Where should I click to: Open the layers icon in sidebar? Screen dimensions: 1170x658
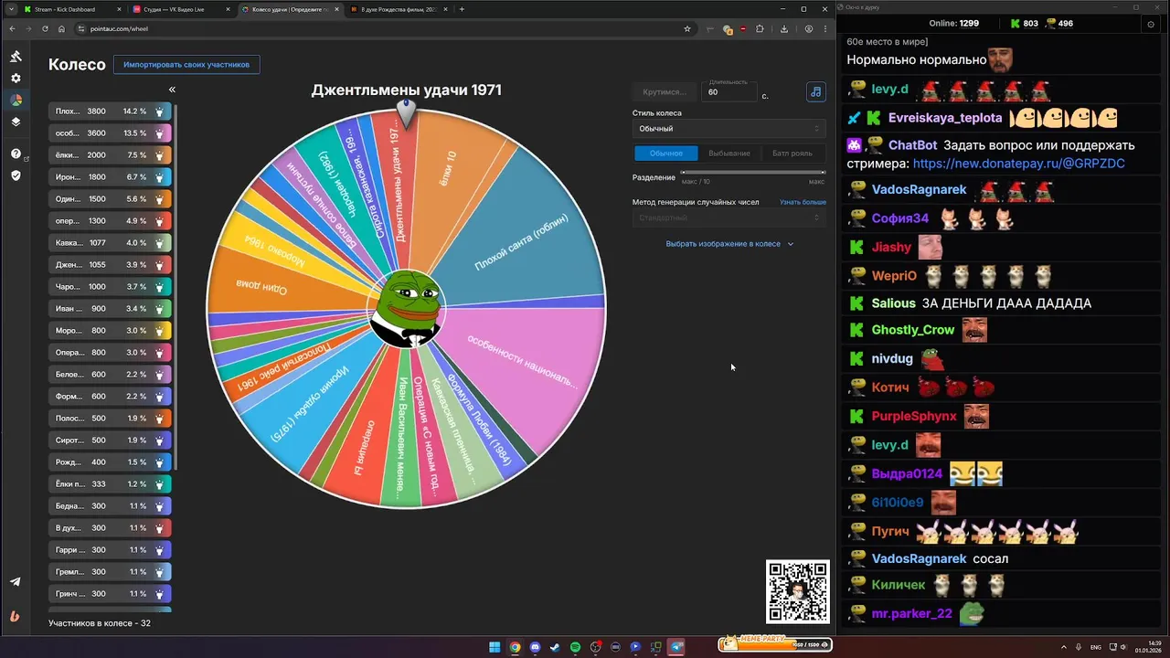click(x=16, y=122)
